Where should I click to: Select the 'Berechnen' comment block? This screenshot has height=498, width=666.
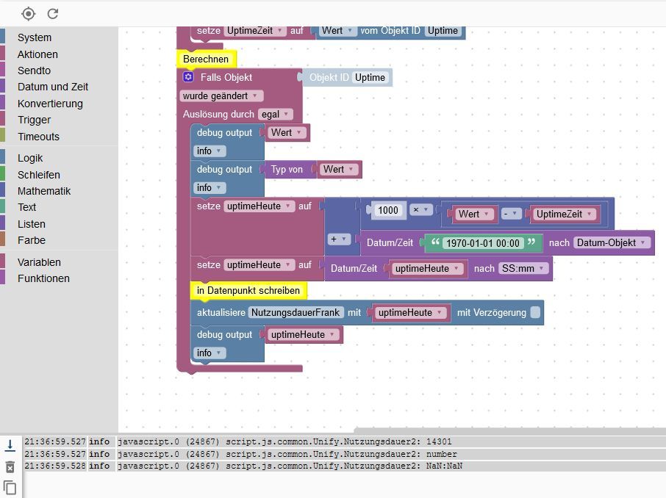point(206,59)
